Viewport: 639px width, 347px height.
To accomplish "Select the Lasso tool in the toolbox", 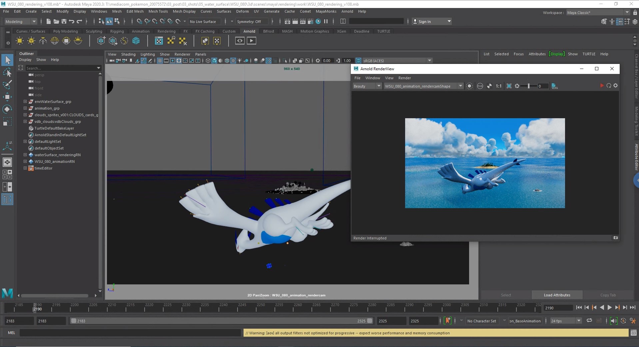I will [x=7, y=72].
